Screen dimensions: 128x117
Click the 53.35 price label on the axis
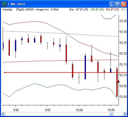(123, 21)
